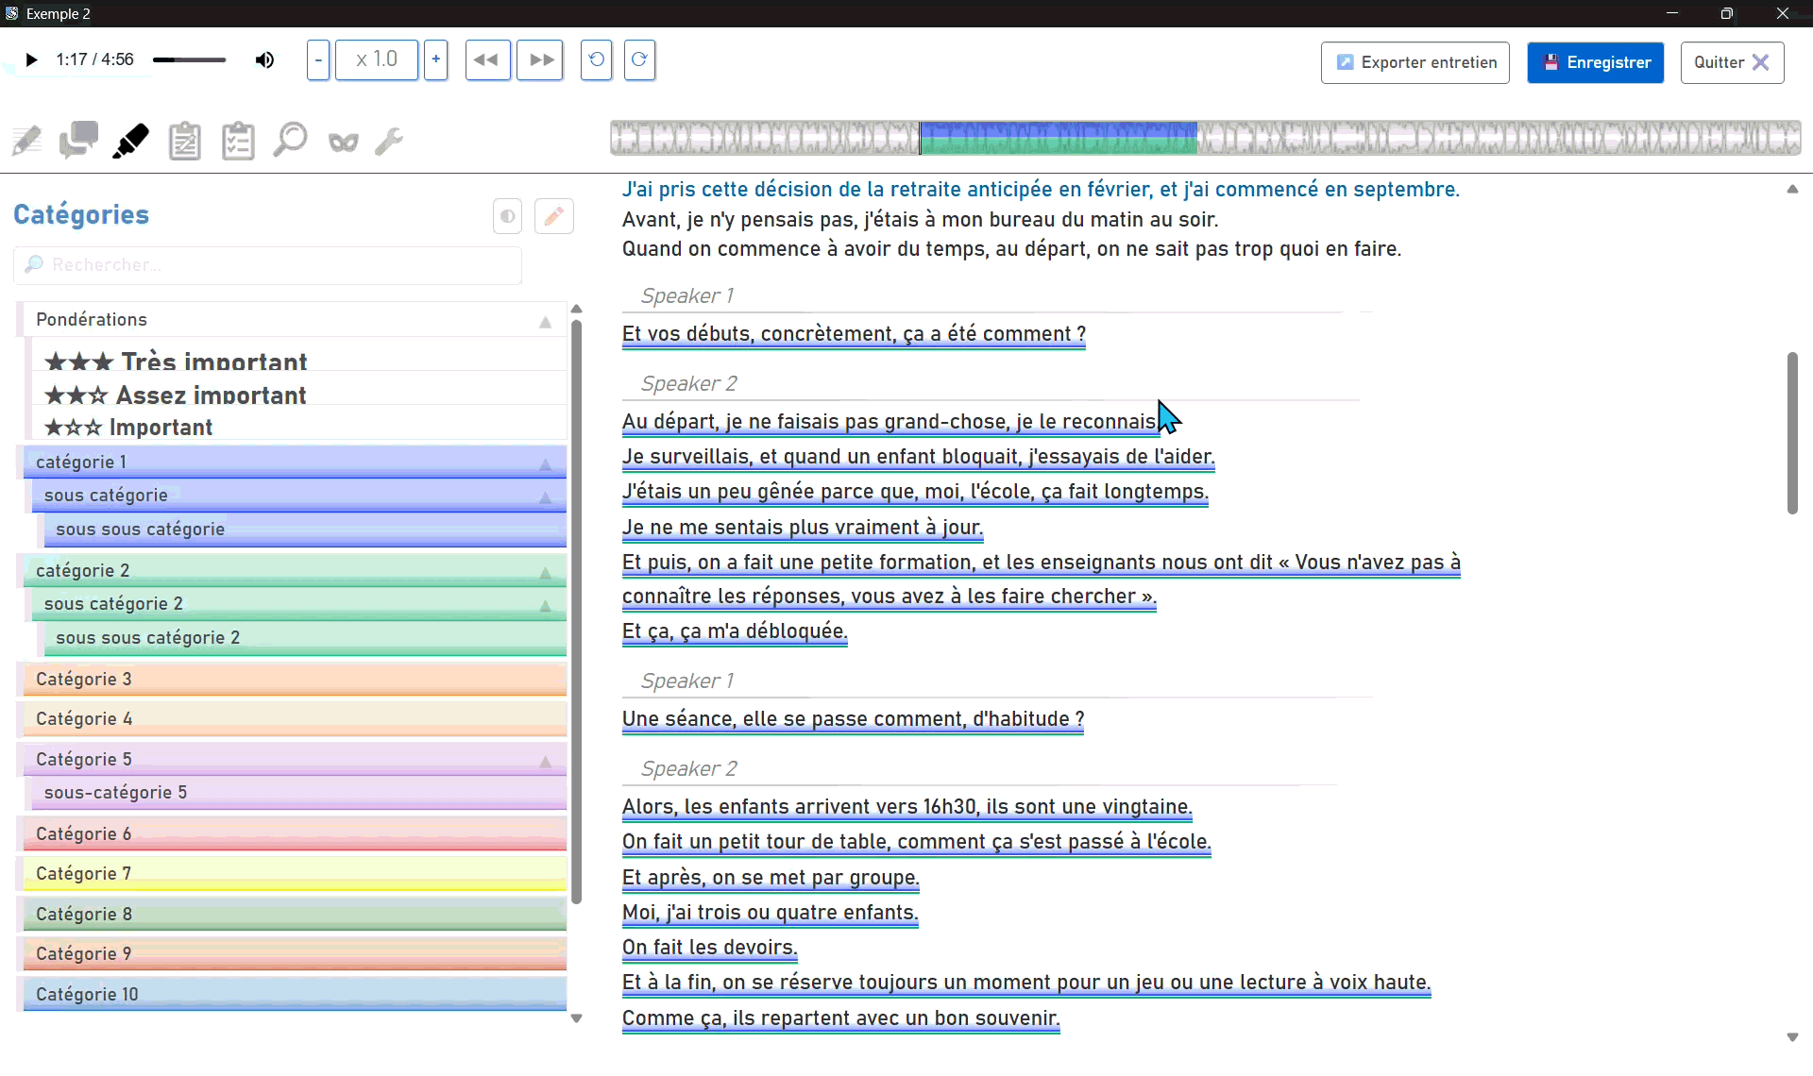The width and height of the screenshot is (1813, 1076).
Task: Select Catégorie 7 yellow row
Action: click(x=295, y=874)
